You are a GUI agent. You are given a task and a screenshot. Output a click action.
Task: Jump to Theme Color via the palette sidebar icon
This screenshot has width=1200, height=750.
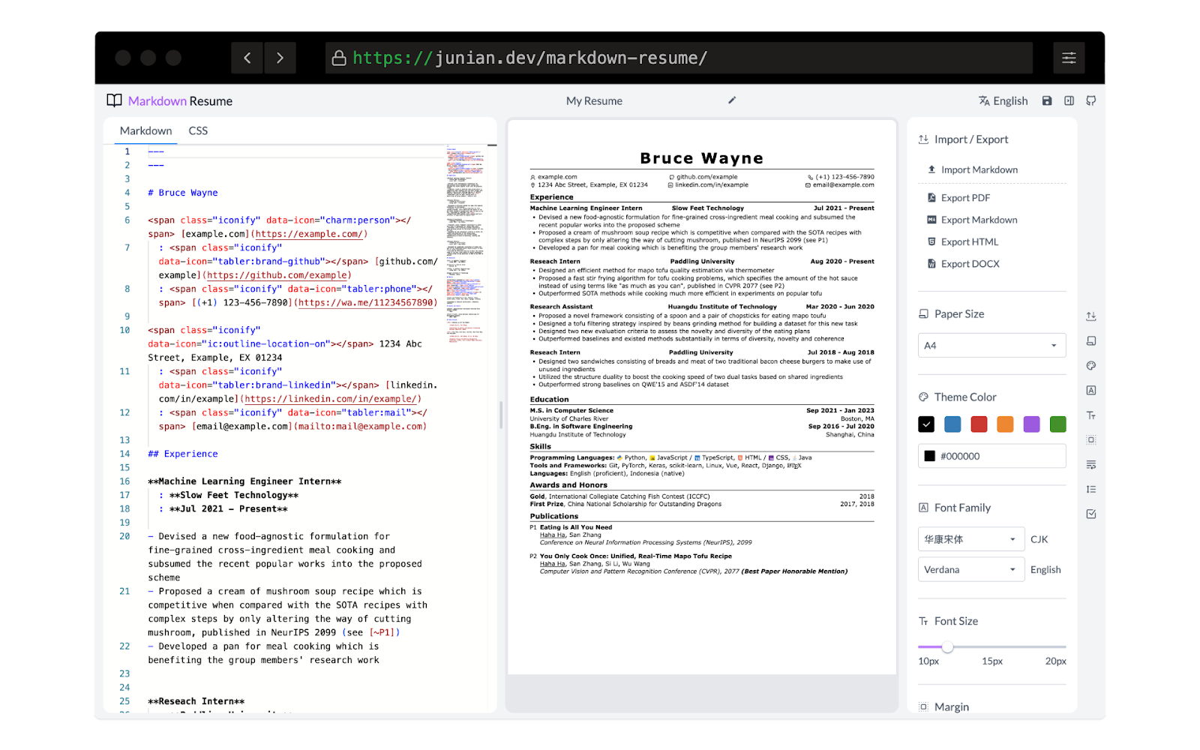coord(1091,366)
